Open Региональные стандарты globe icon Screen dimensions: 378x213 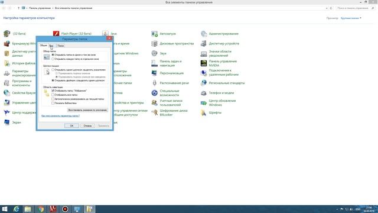(x=204, y=83)
